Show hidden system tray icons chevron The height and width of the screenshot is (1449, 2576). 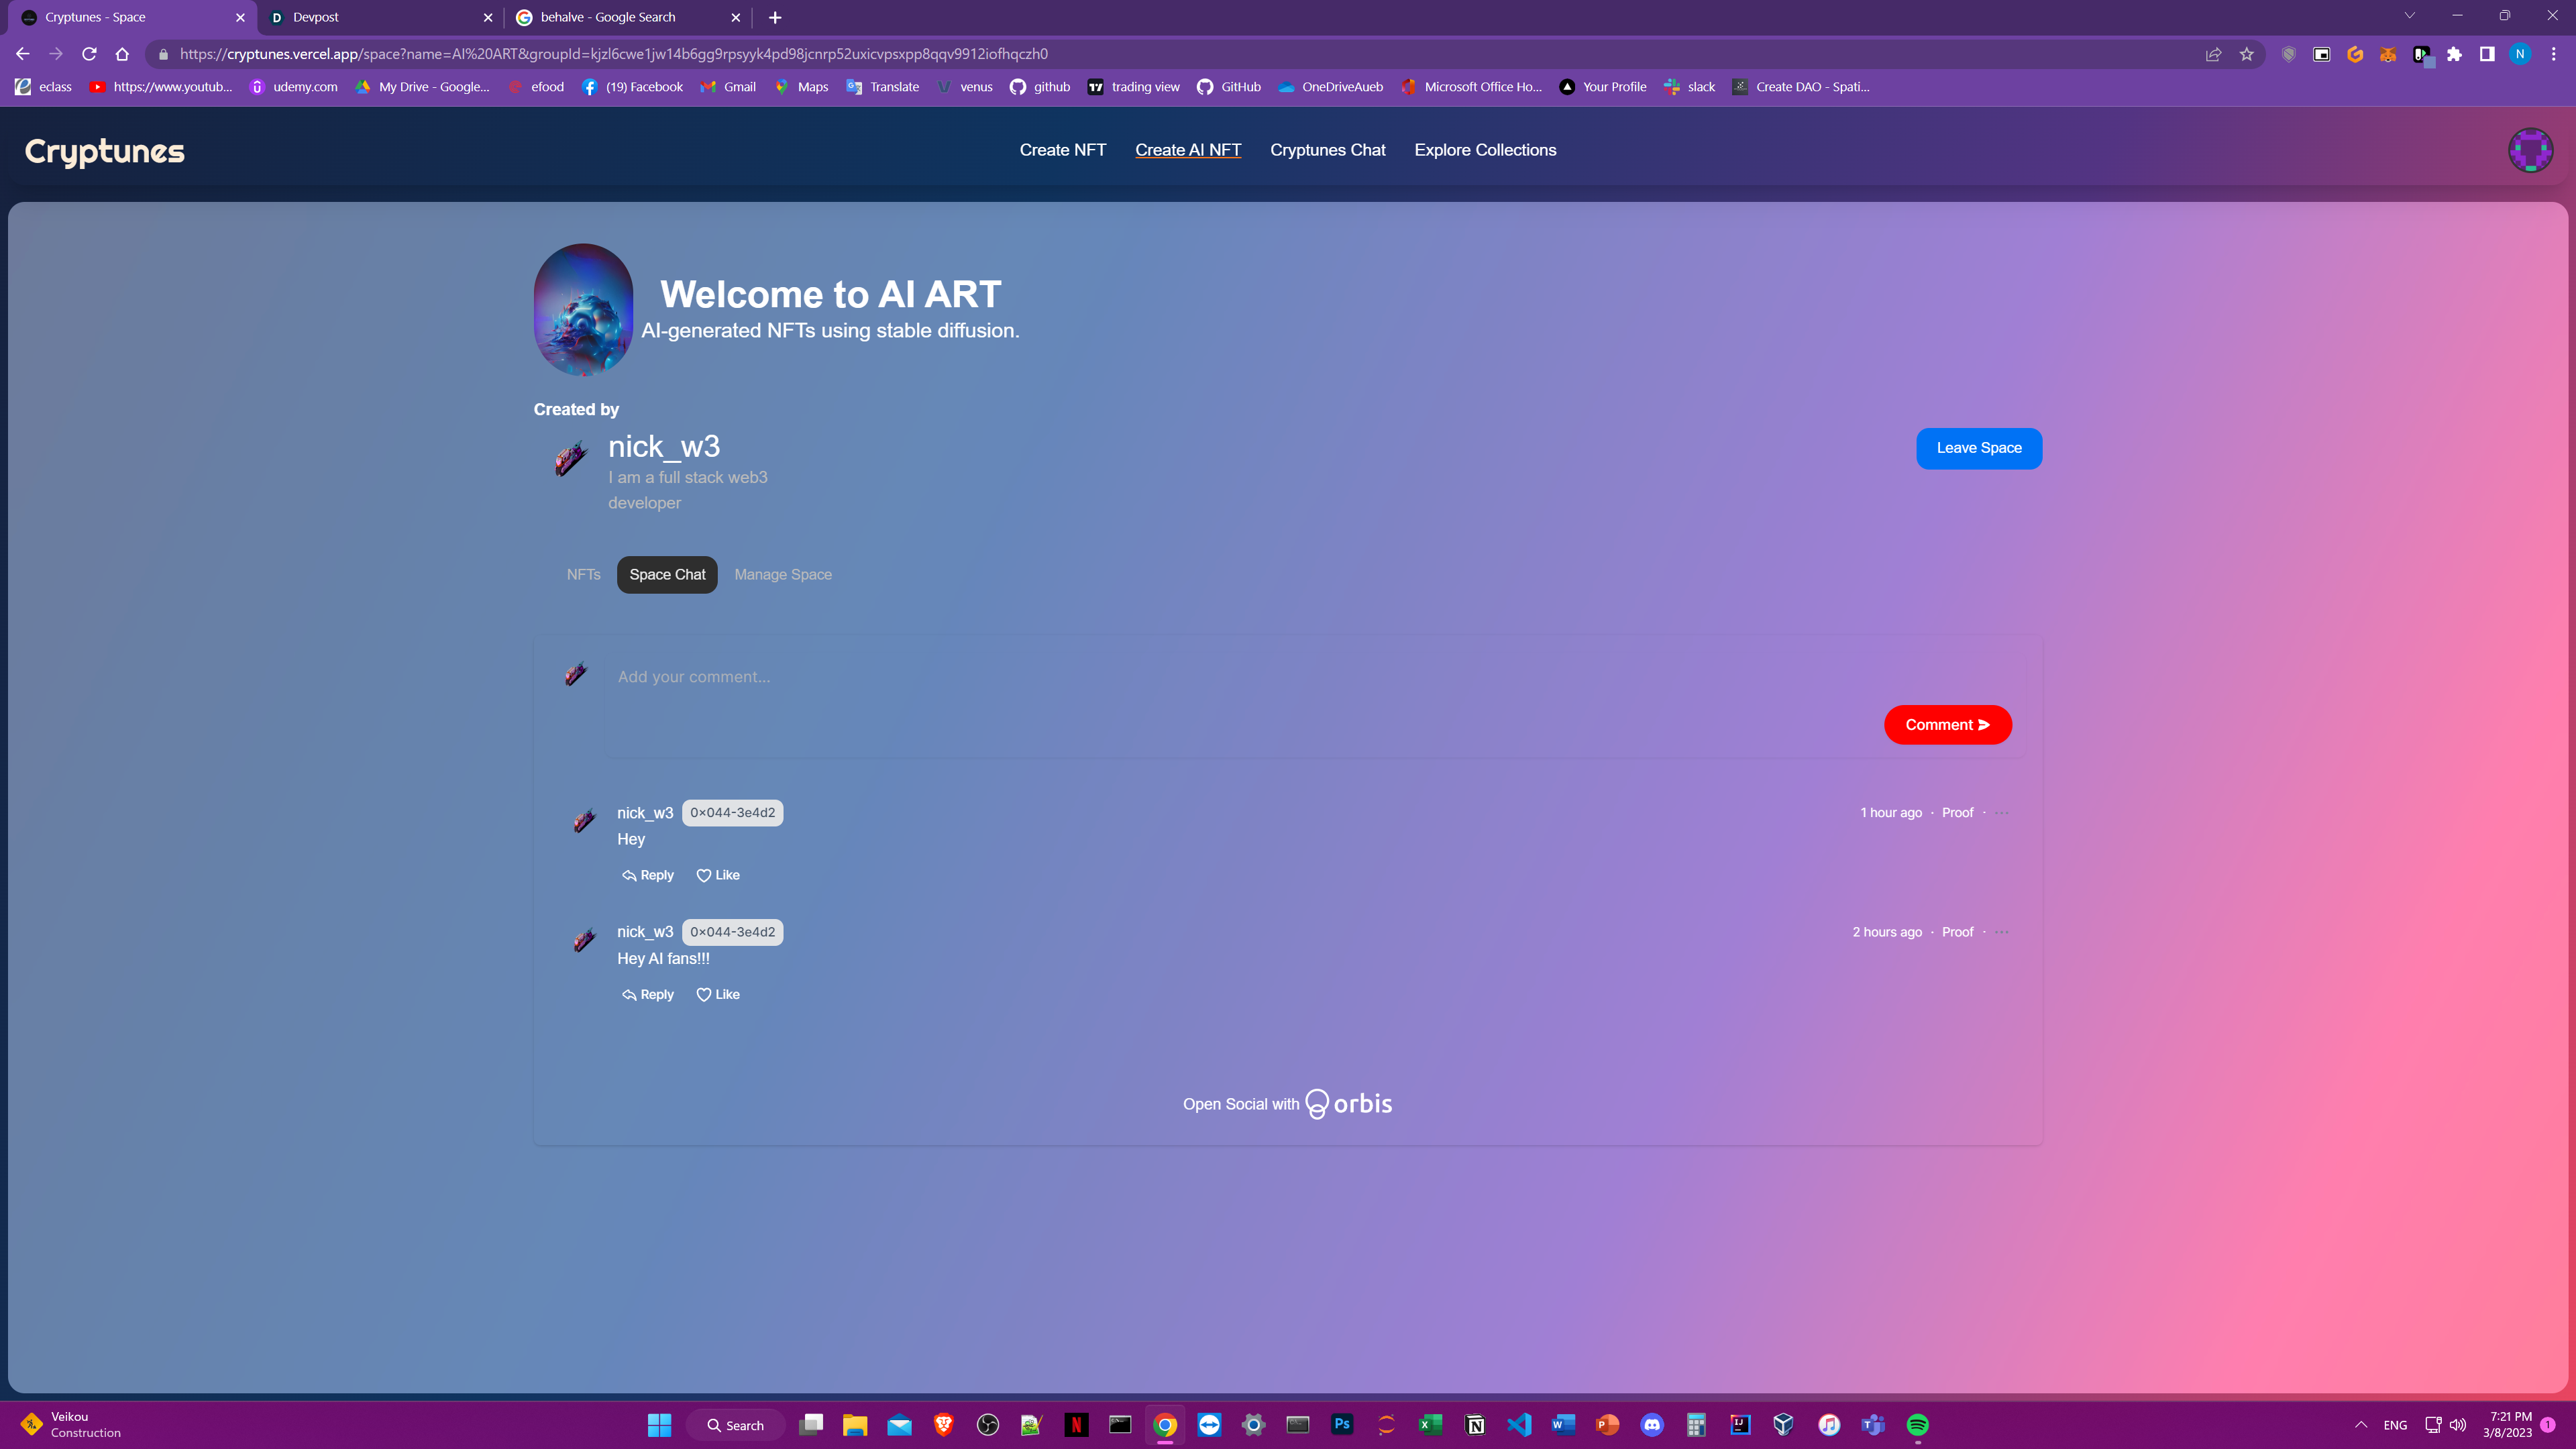click(x=2361, y=1425)
